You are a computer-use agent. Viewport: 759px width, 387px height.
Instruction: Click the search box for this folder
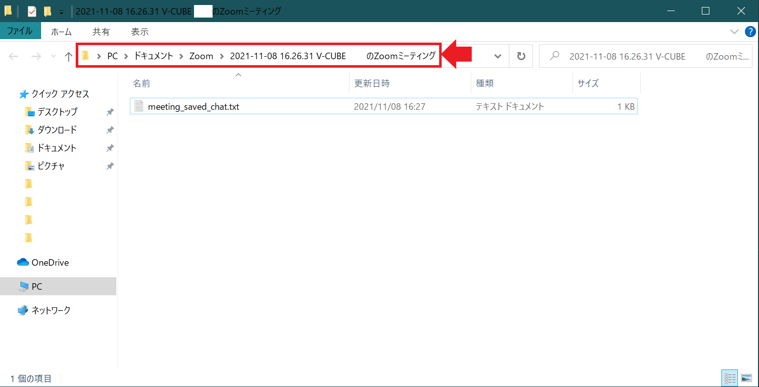tap(645, 56)
